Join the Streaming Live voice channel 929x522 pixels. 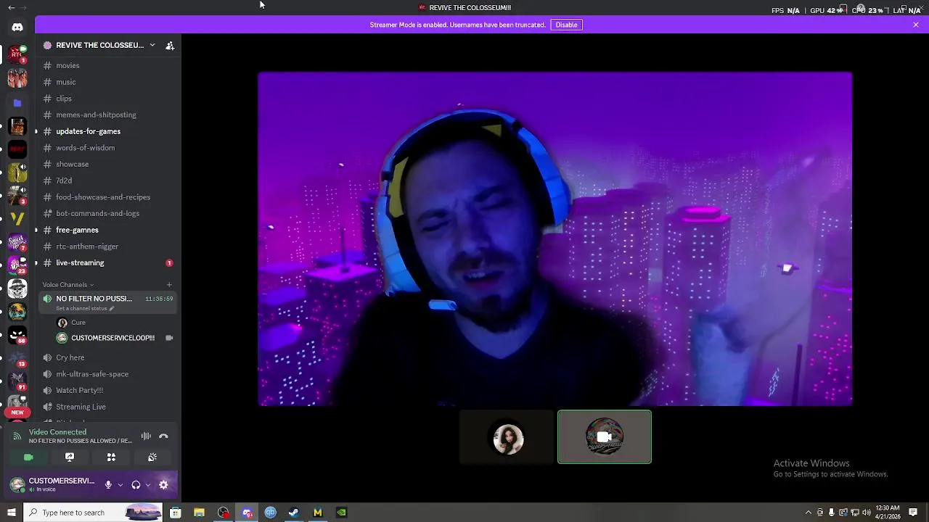coord(108,407)
